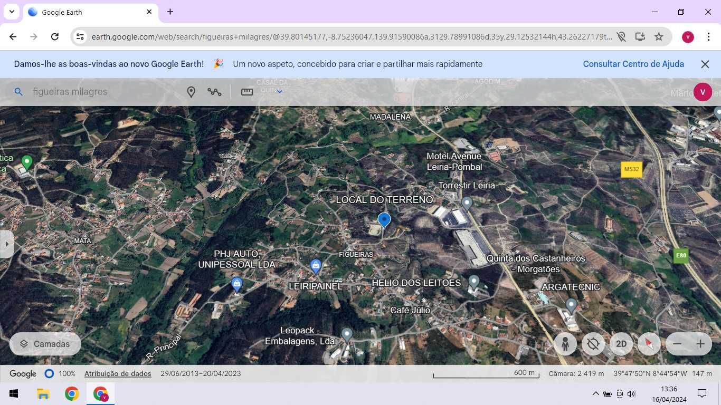Open the Windows Start menu

point(14,393)
